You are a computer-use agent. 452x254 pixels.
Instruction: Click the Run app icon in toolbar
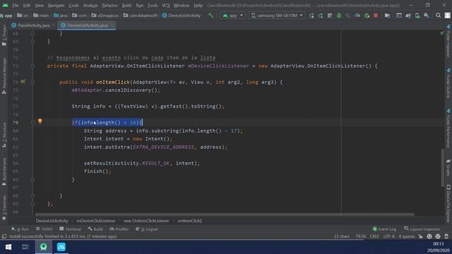(311, 16)
